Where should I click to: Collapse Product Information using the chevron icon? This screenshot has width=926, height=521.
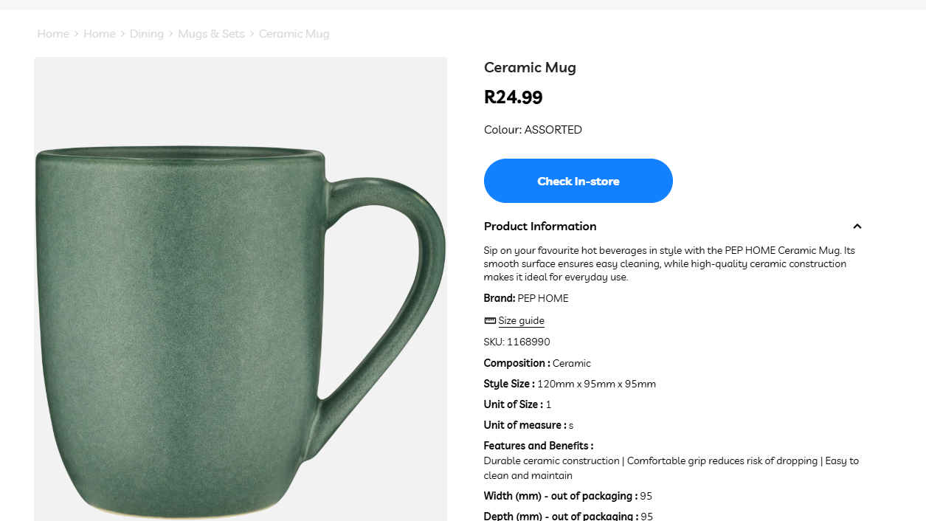click(857, 227)
